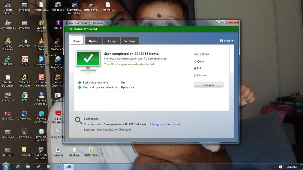Select the FRST-Olde folder on desktop
Image resolution: width=303 pixels, height=170 pixels.
[x=91, y=151]
